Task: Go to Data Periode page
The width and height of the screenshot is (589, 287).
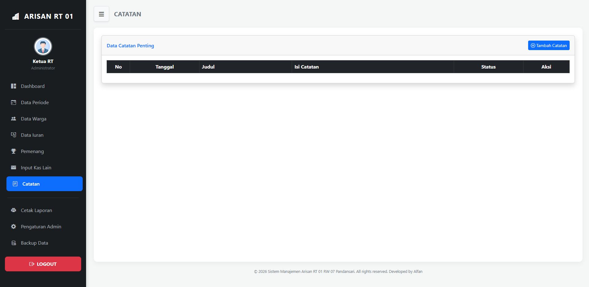Action: click(35, 103)
